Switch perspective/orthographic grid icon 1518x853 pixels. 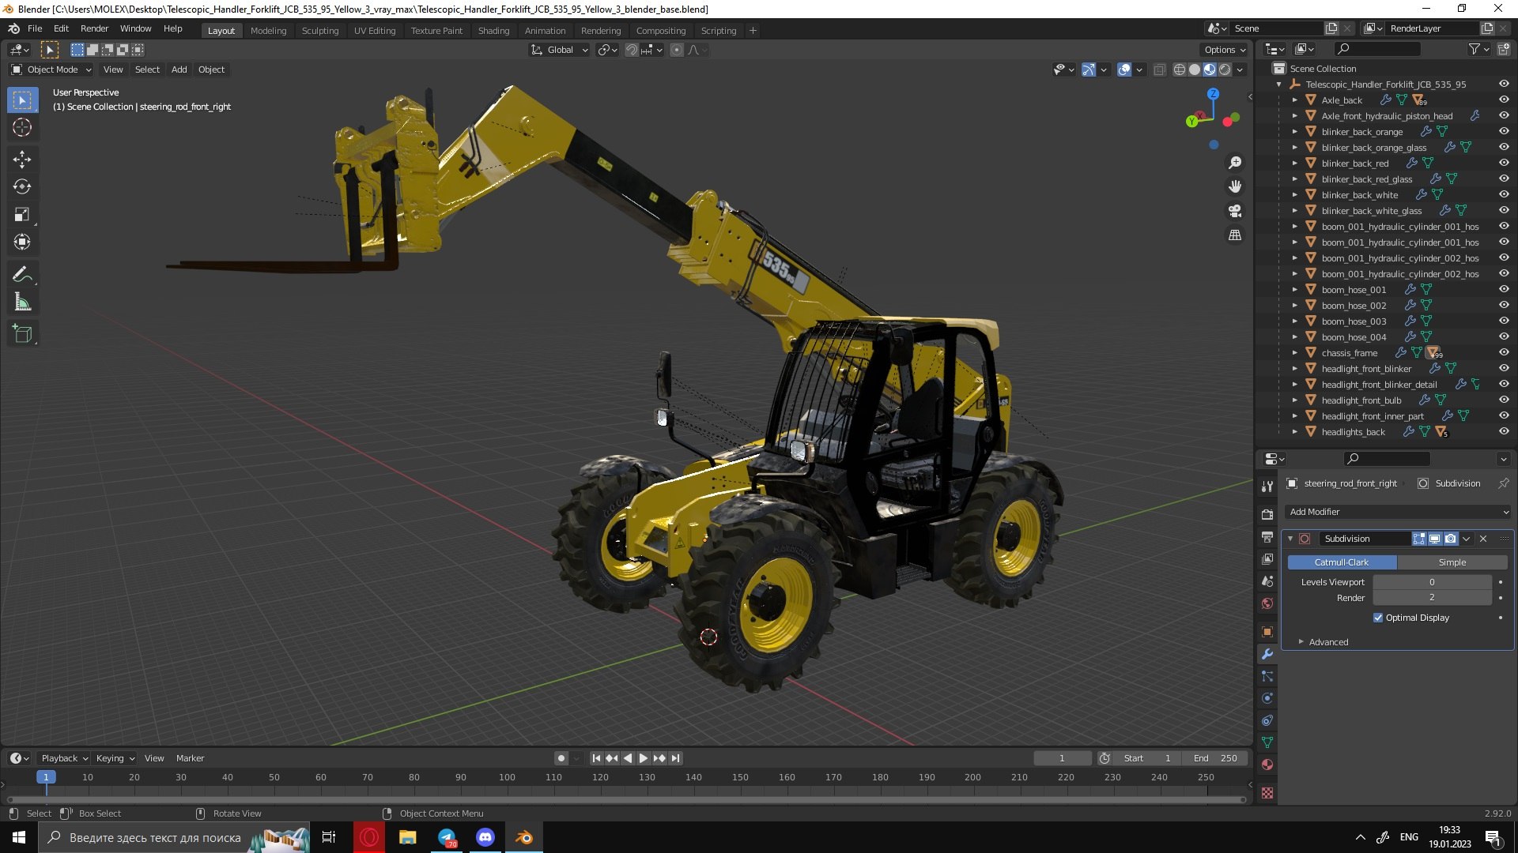click(1234, 235)
